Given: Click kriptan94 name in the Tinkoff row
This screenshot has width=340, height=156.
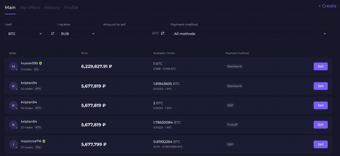Looking at the screenshot, I should click(29, 122).
